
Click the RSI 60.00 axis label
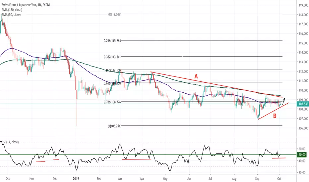[x=302, y=149]
